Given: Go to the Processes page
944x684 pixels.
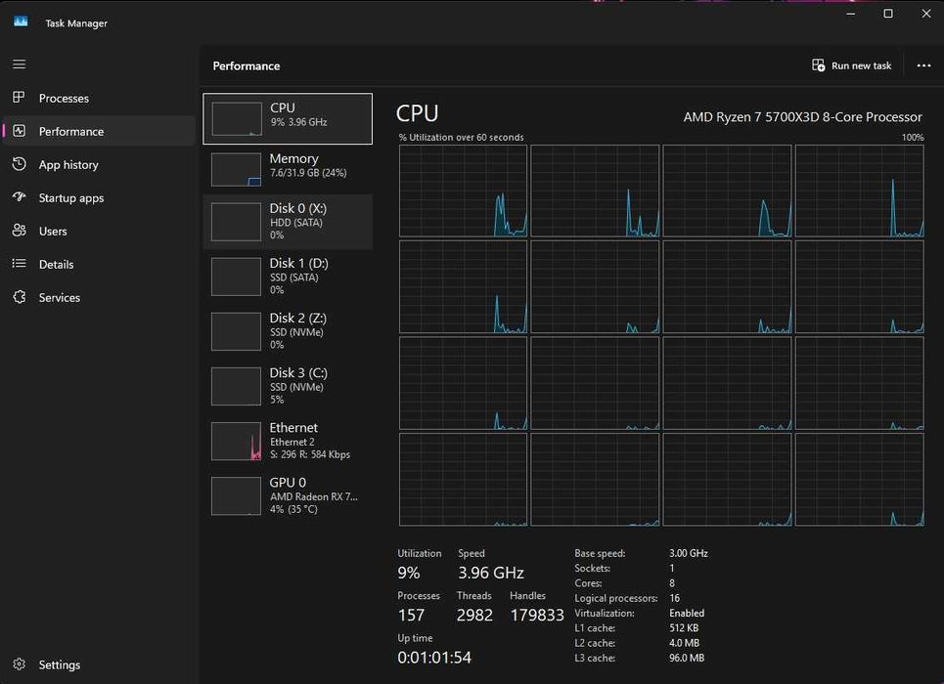Looking at the screenshot, I should (100, 98).
